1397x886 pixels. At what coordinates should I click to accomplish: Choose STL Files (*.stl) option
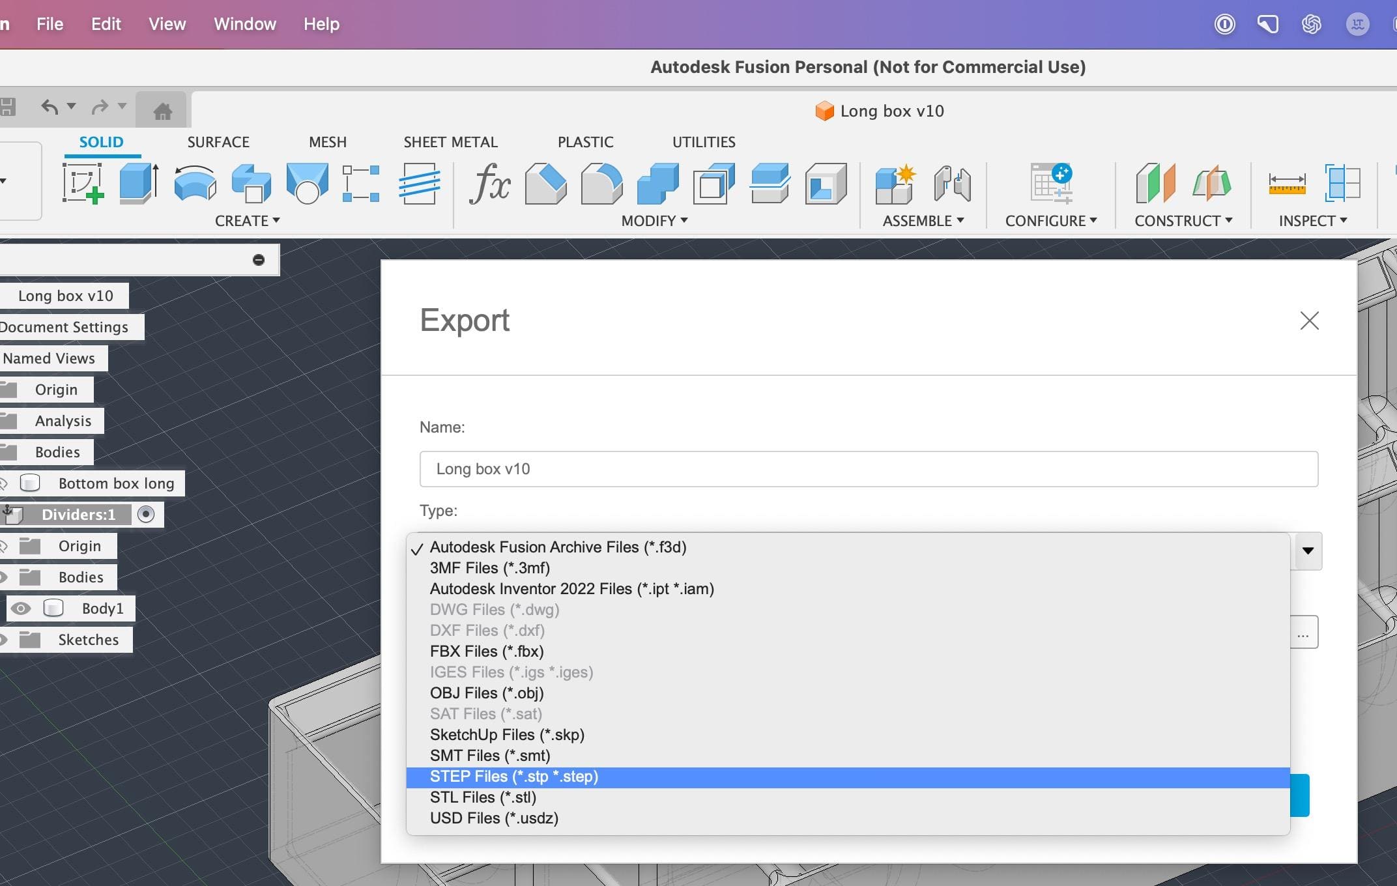(848, 797)
